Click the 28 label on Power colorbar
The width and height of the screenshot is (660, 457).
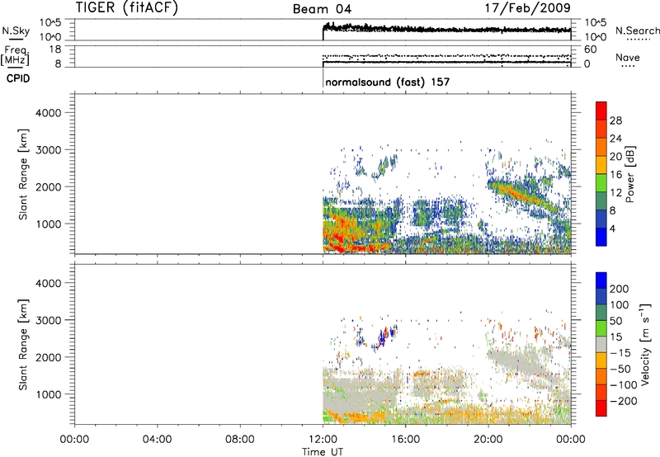point(615,120)
